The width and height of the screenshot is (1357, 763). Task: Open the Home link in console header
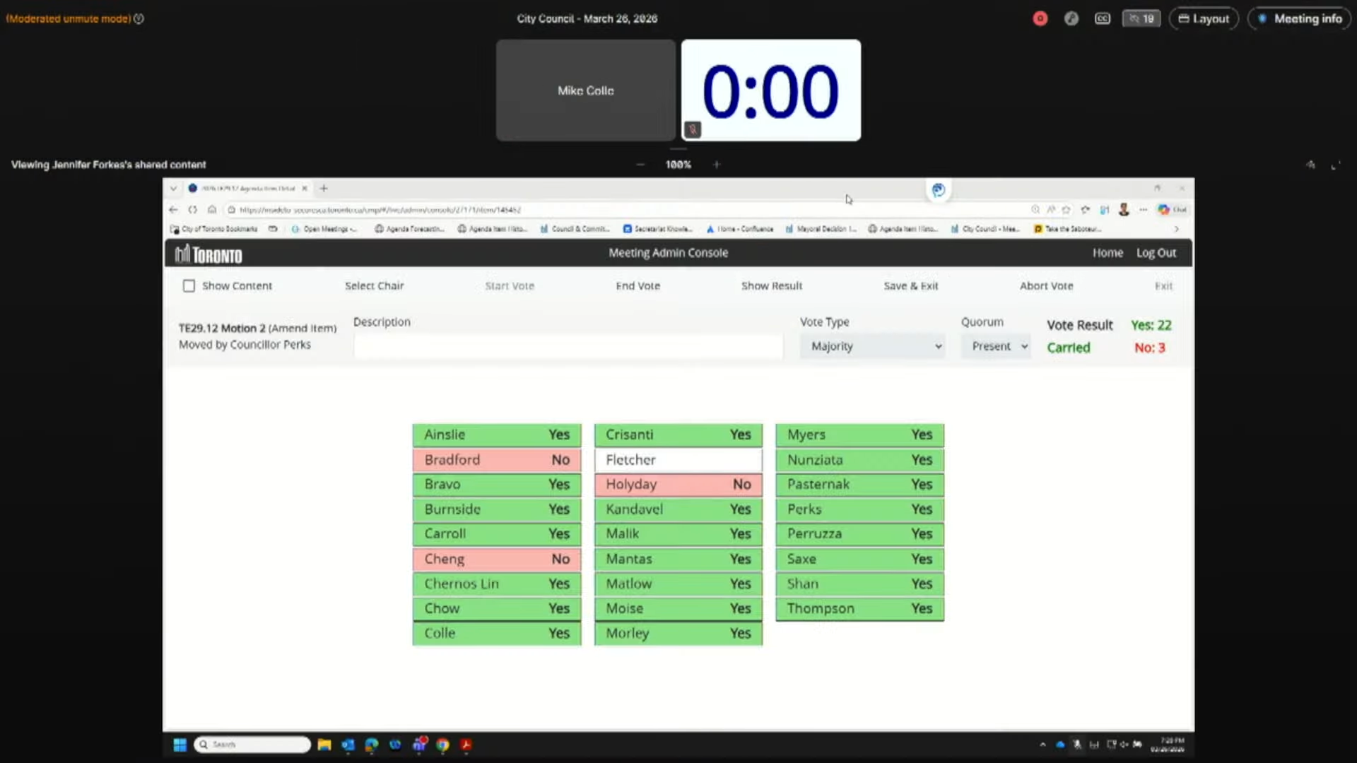pos(1108,253)
